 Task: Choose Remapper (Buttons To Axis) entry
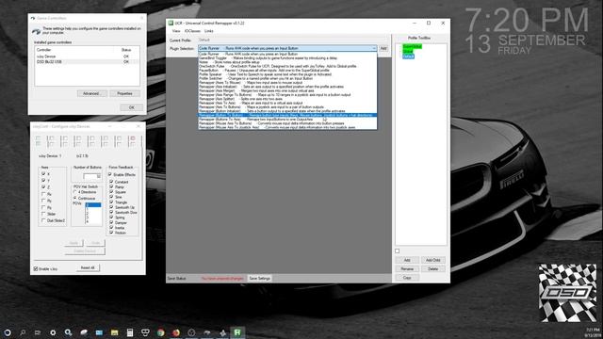(x=287, y=120)
